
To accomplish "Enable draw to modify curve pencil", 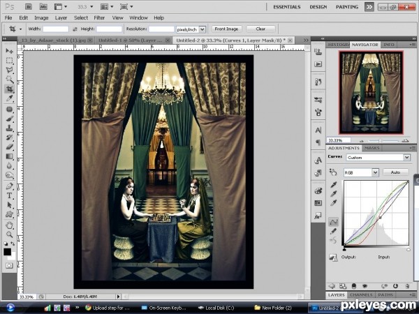I will pyautogui.click(x=334, y=231).
